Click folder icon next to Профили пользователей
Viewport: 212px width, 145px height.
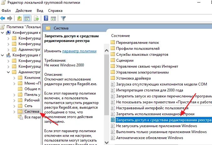click(x=113, y=48)
